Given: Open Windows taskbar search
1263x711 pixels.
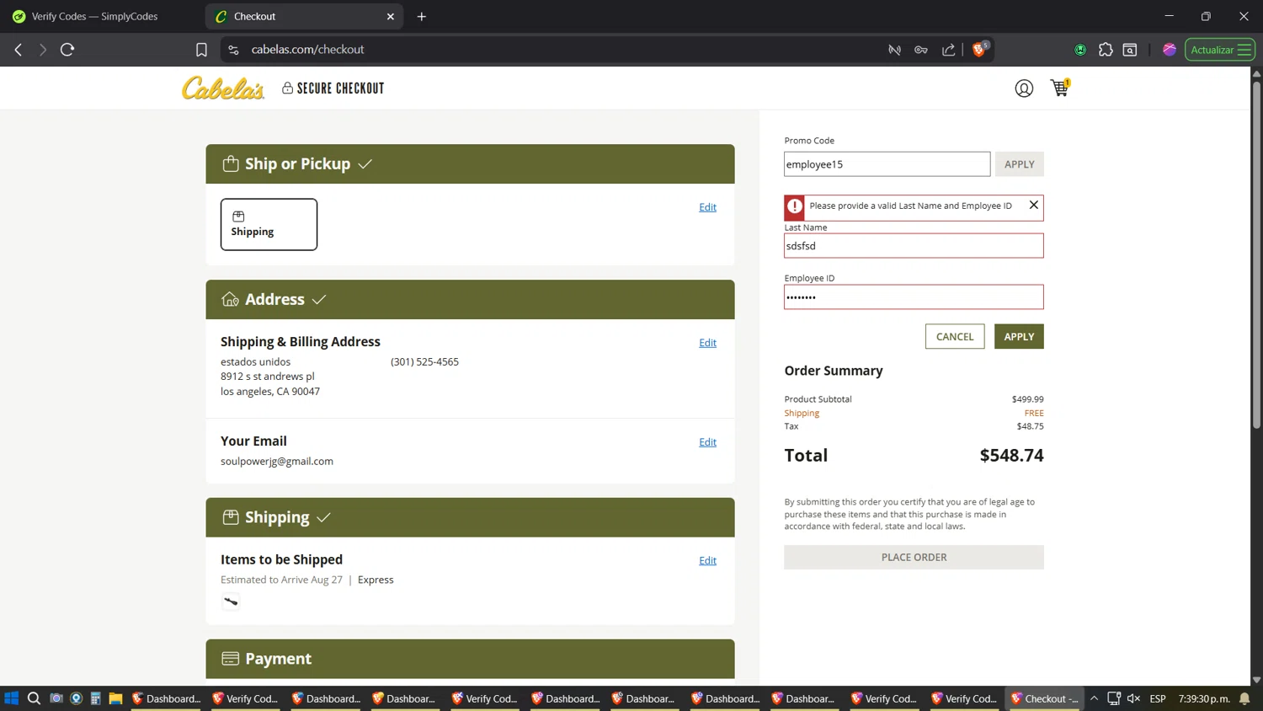Looking at the screenshot, I should pos(34,698).
